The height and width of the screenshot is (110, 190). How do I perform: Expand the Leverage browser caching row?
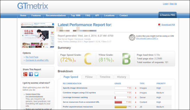pyautogui.click(x=75, y=97)
